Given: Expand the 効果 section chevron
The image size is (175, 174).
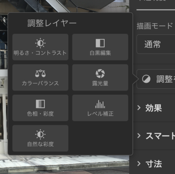Looking at the screenshot, I should [x=139, y=108].
